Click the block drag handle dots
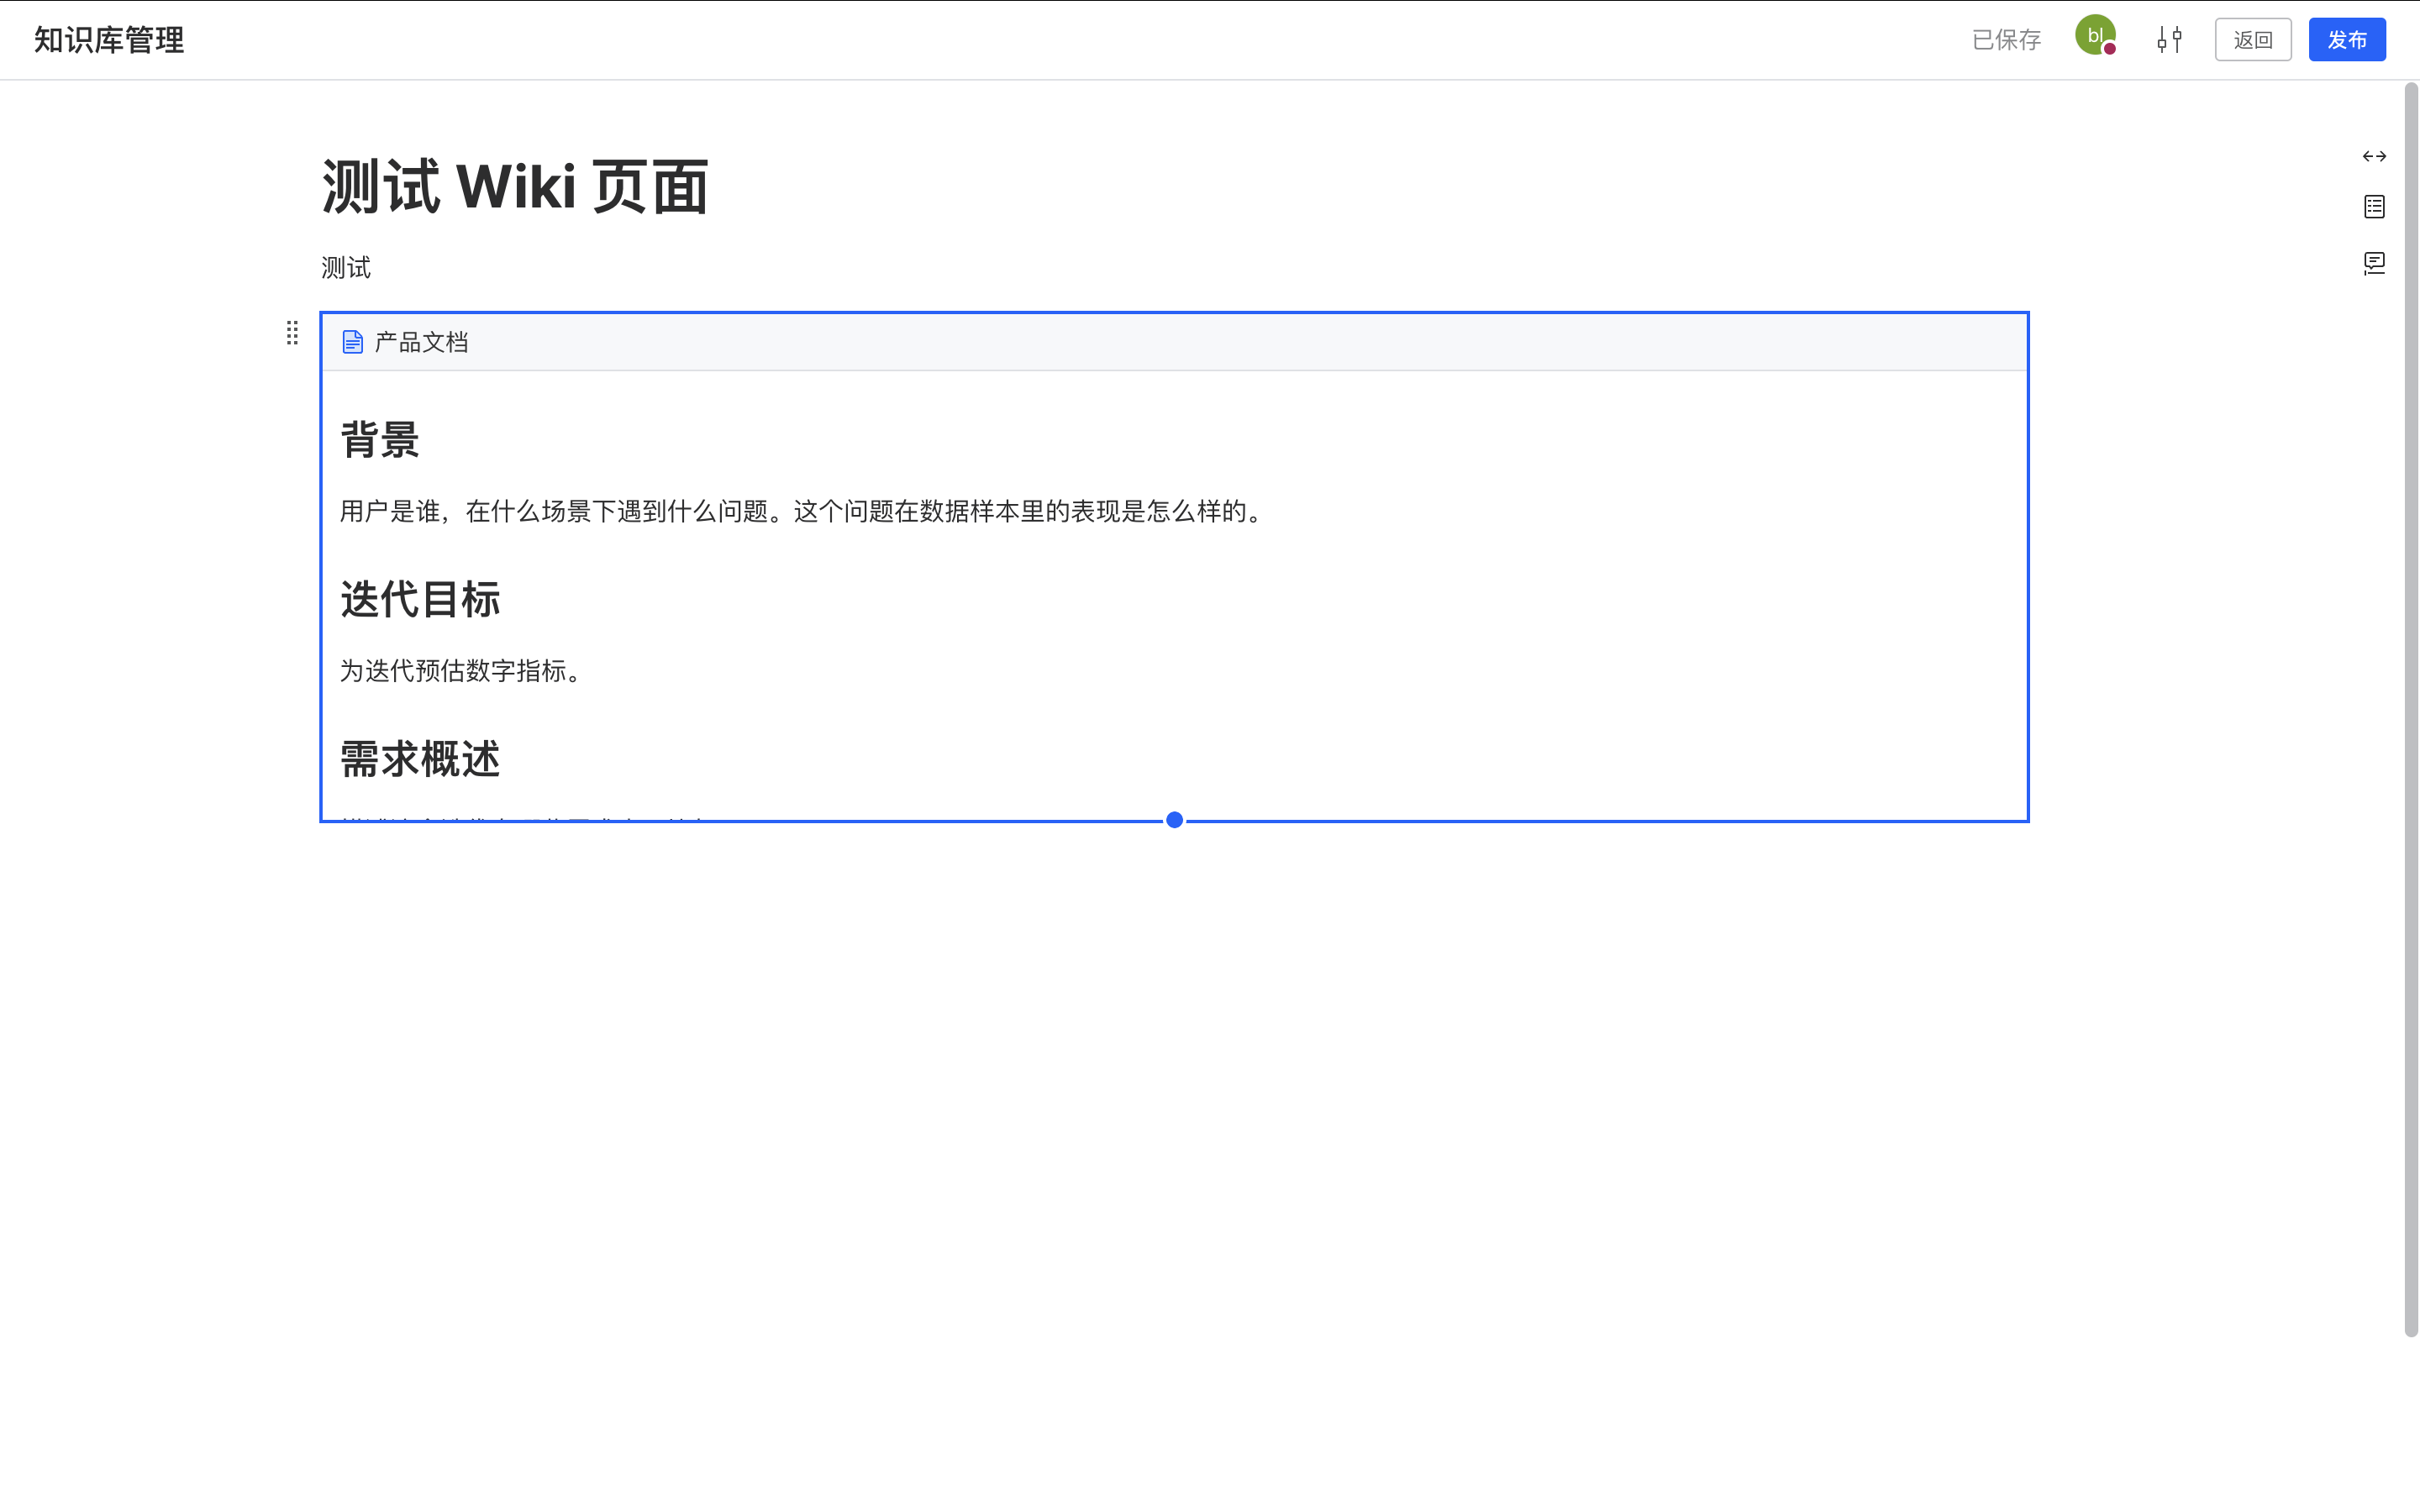The height and width of the screenshot is (1512, 2420). pyautogui.click(x=292, y=333)
